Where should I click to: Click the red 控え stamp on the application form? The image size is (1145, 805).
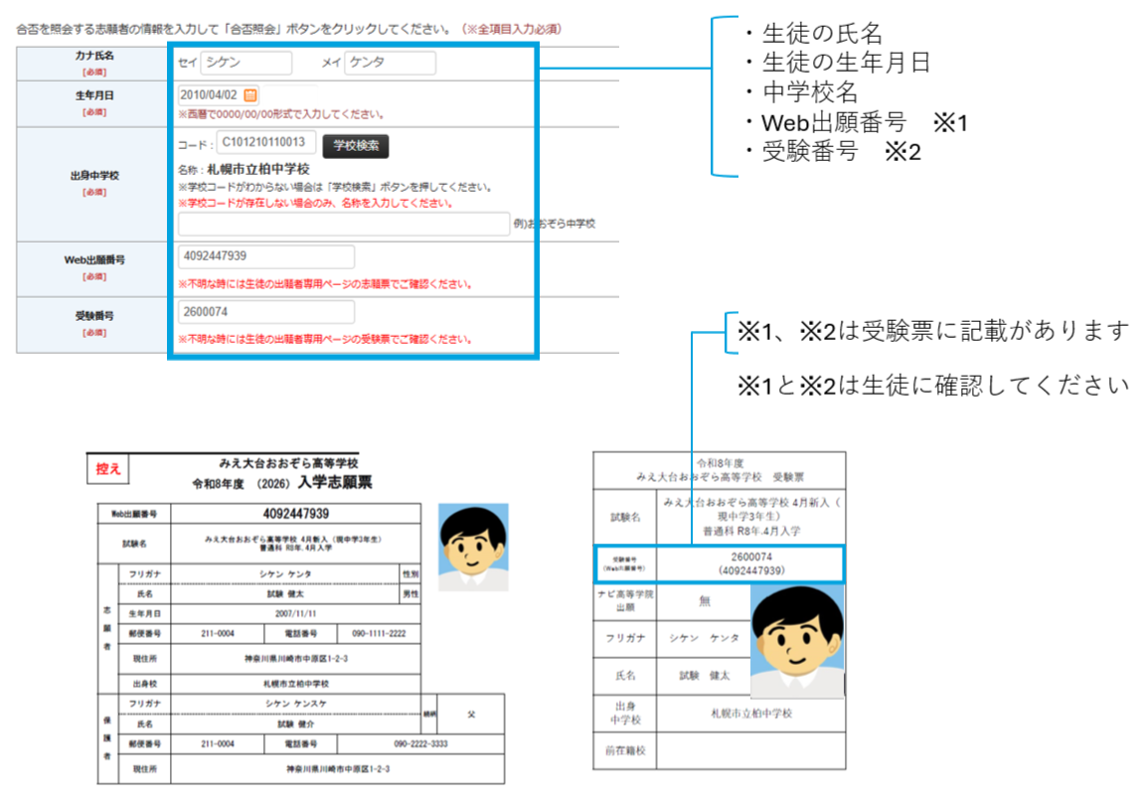108,470
